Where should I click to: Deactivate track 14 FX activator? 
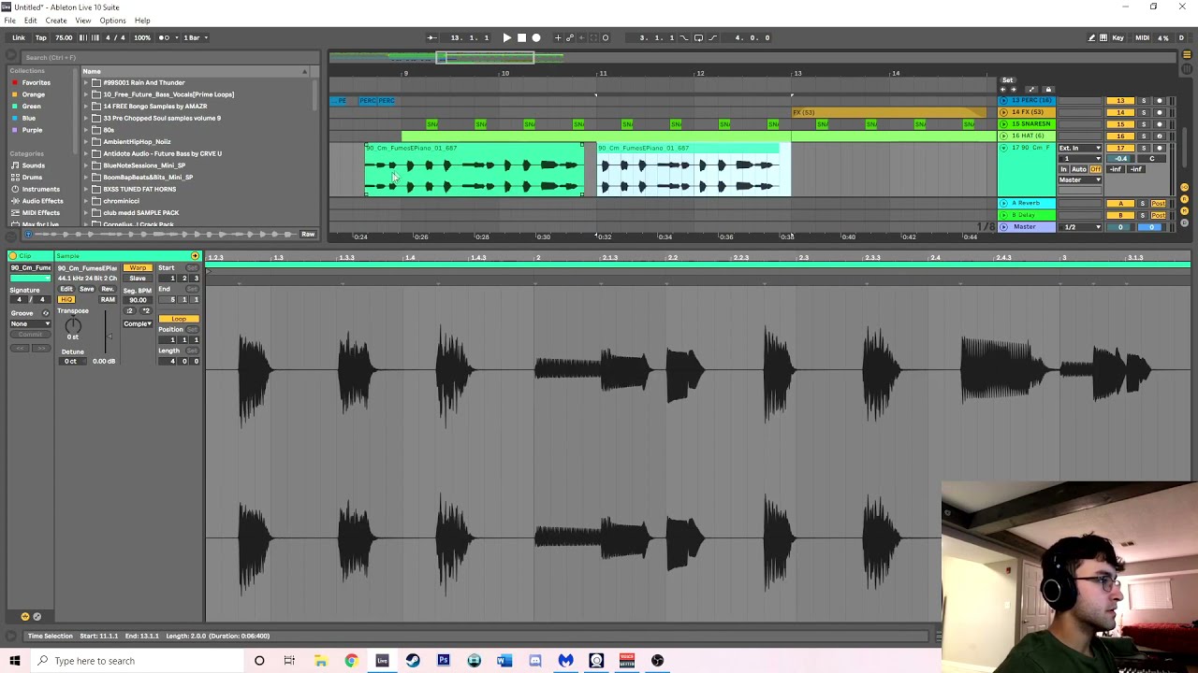(x=1120, y=112)
